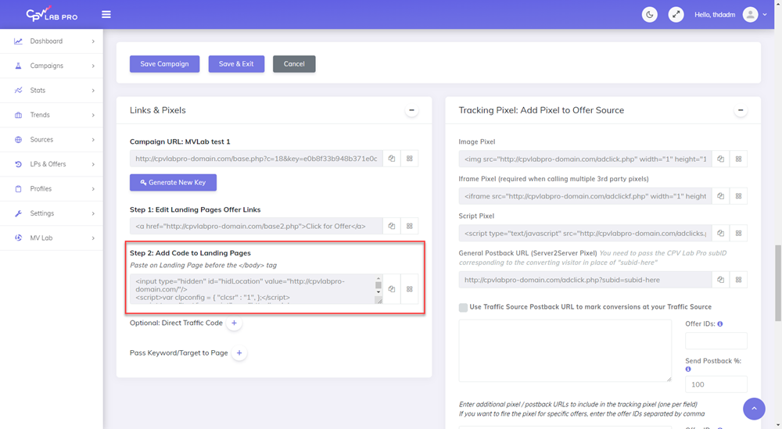The width and height of the screenshot is (782, 429).
Task: Copy the Script Pixel code
Action: (x=721, y=233)
